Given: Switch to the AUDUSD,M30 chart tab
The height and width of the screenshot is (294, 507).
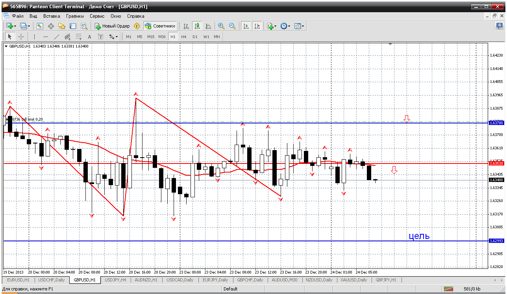Looking at the screenshot, I should click(285, 280).
